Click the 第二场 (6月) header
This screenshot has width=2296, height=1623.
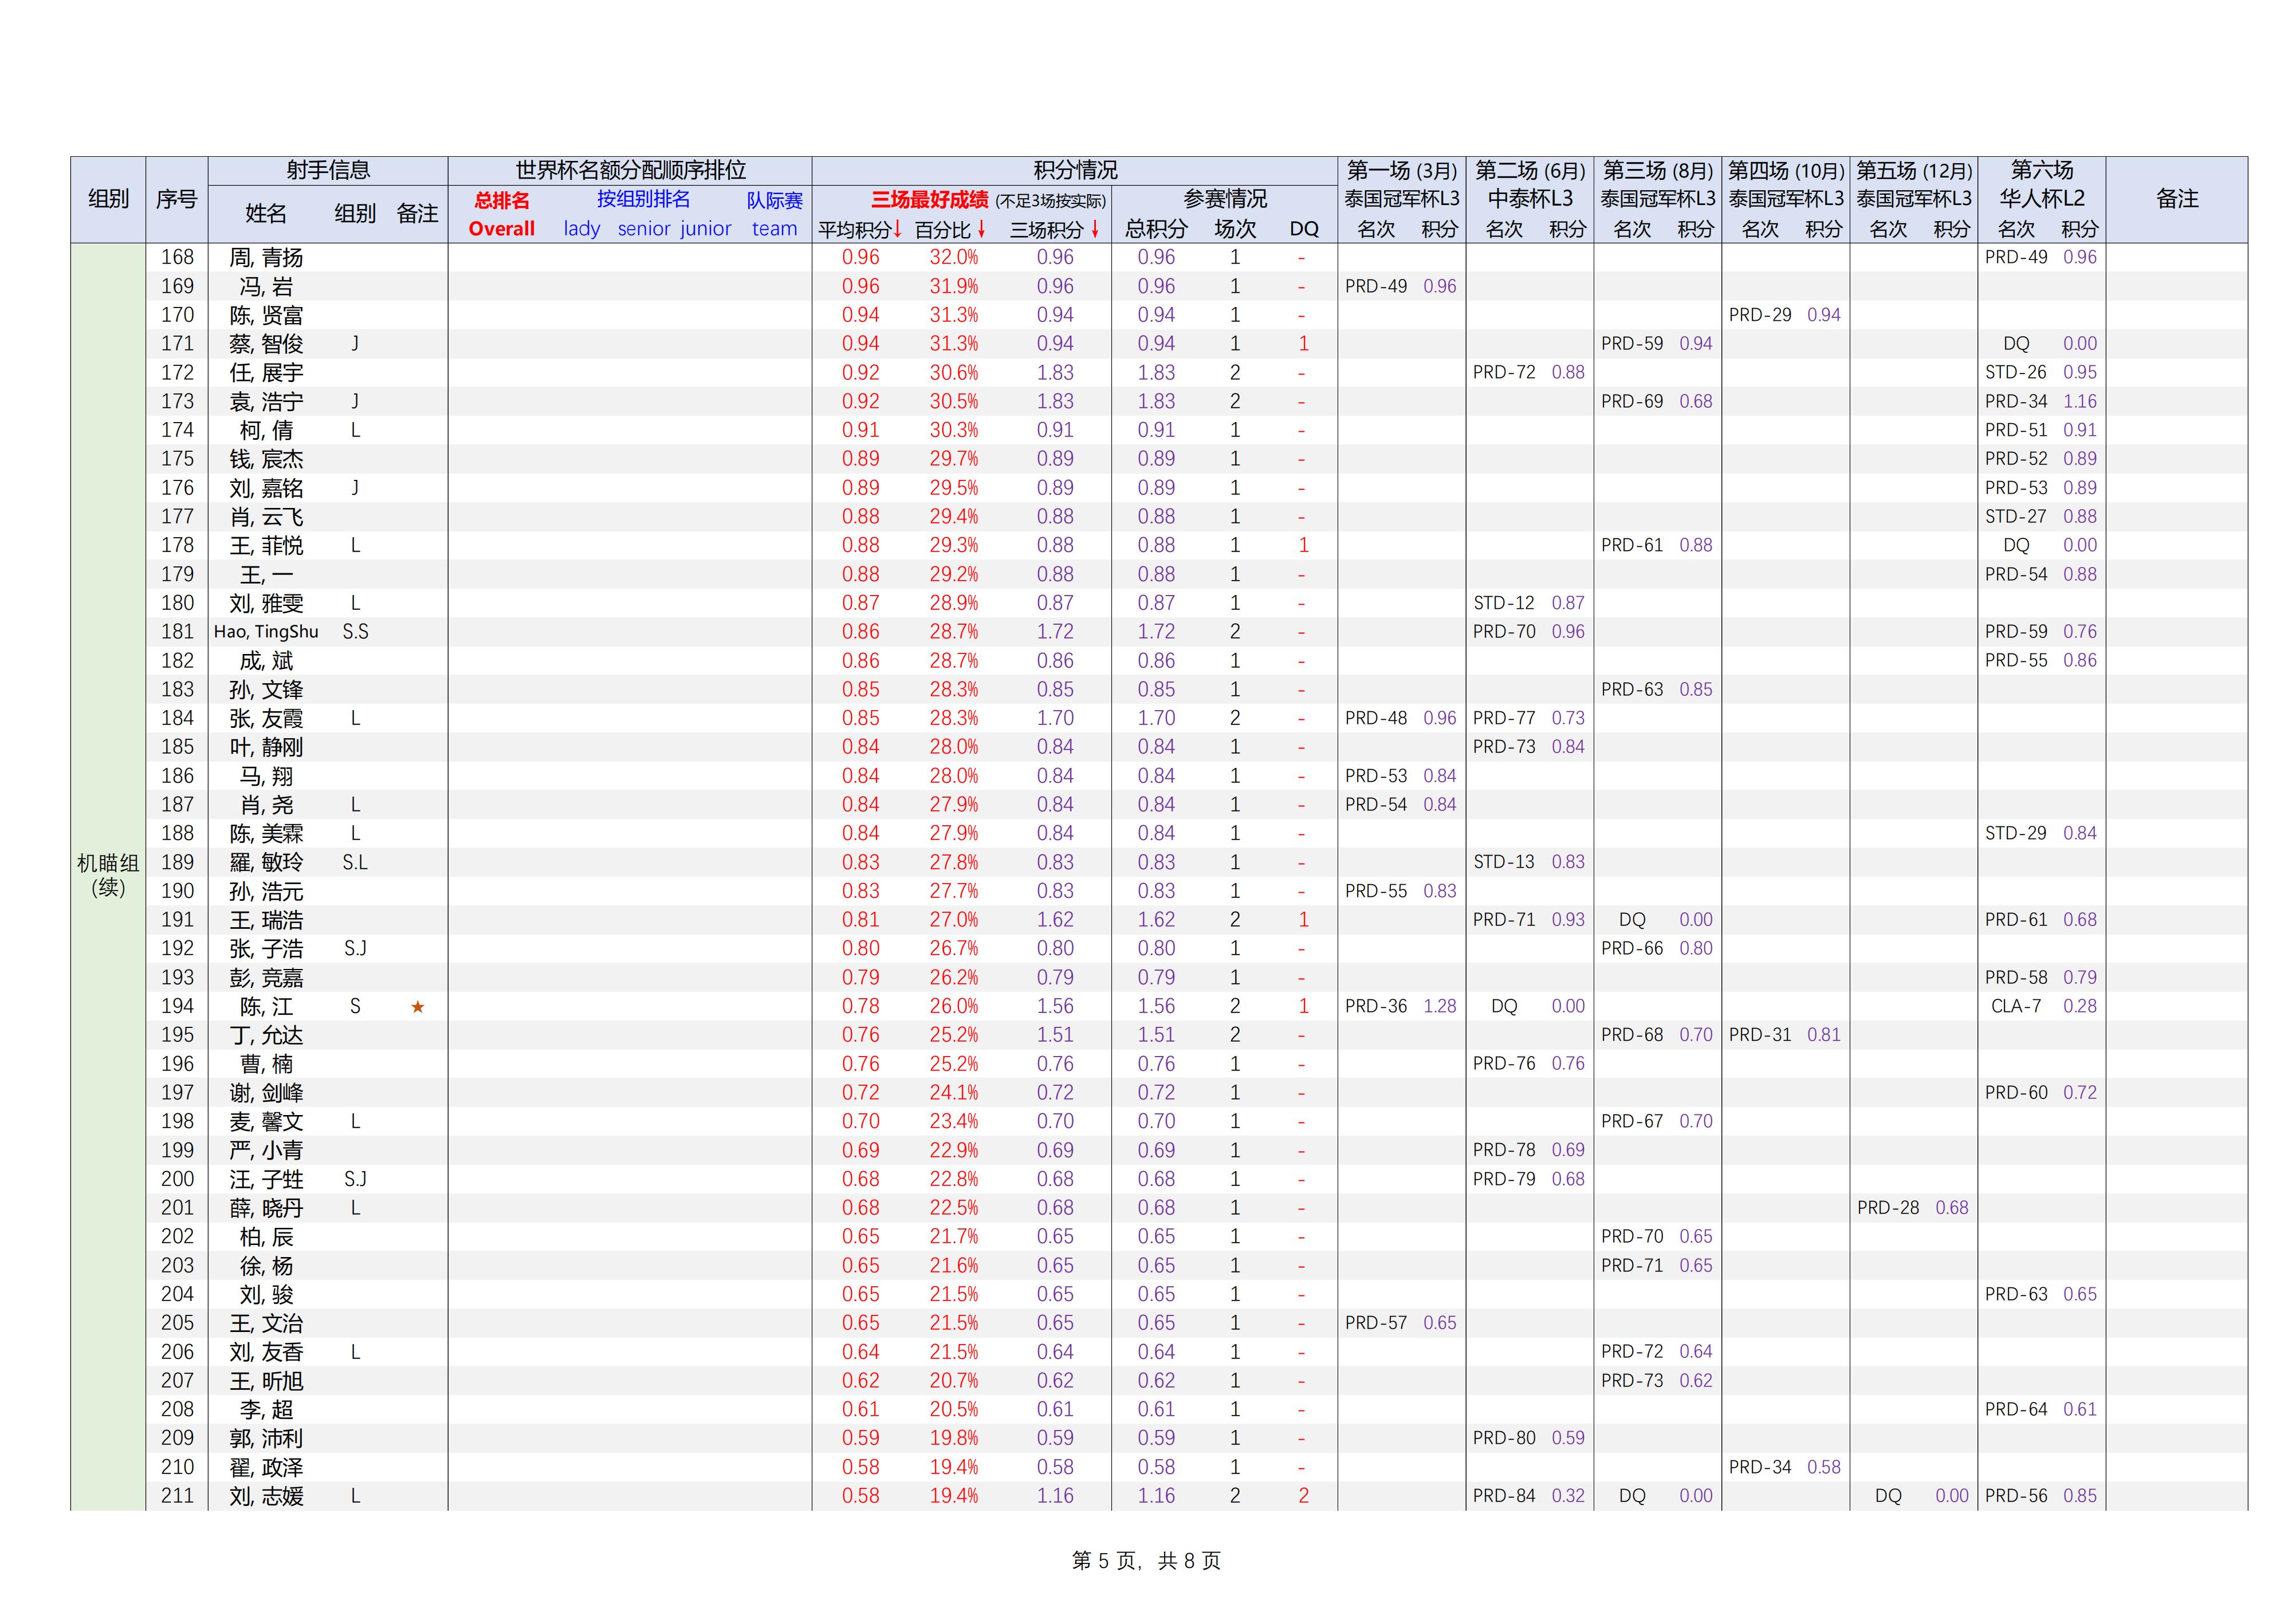coord(1530,170)
